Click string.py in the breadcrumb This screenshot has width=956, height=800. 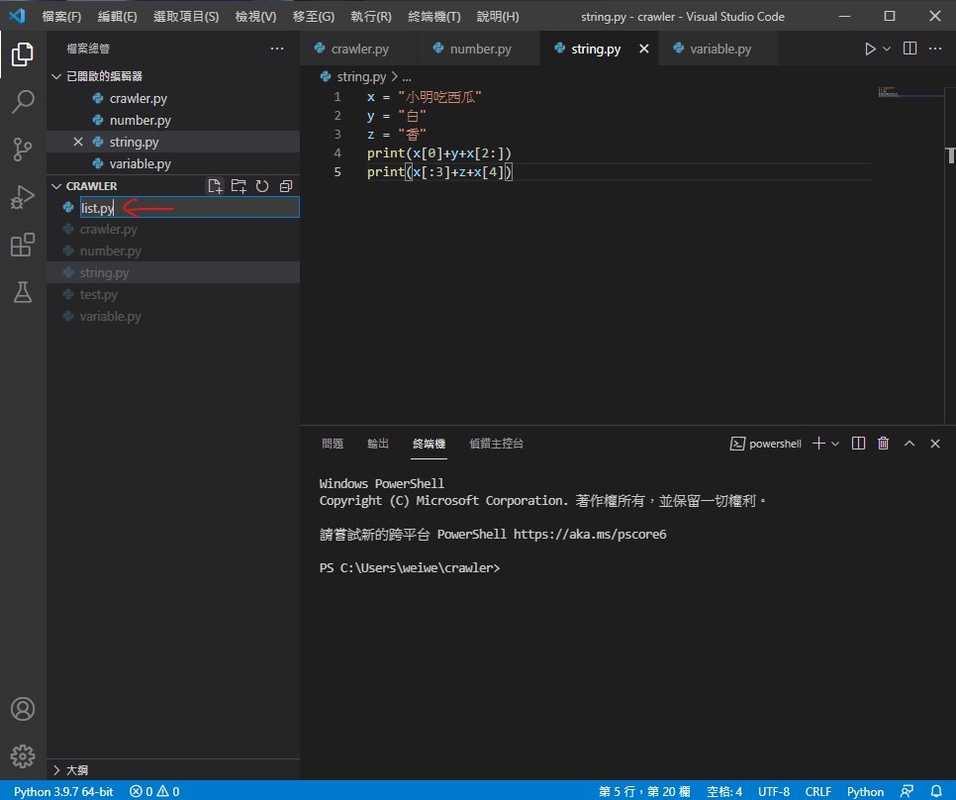point(361,77)
